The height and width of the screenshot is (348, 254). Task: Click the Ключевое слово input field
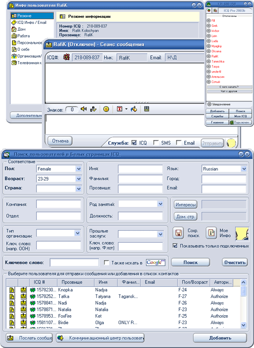point(75,262)
